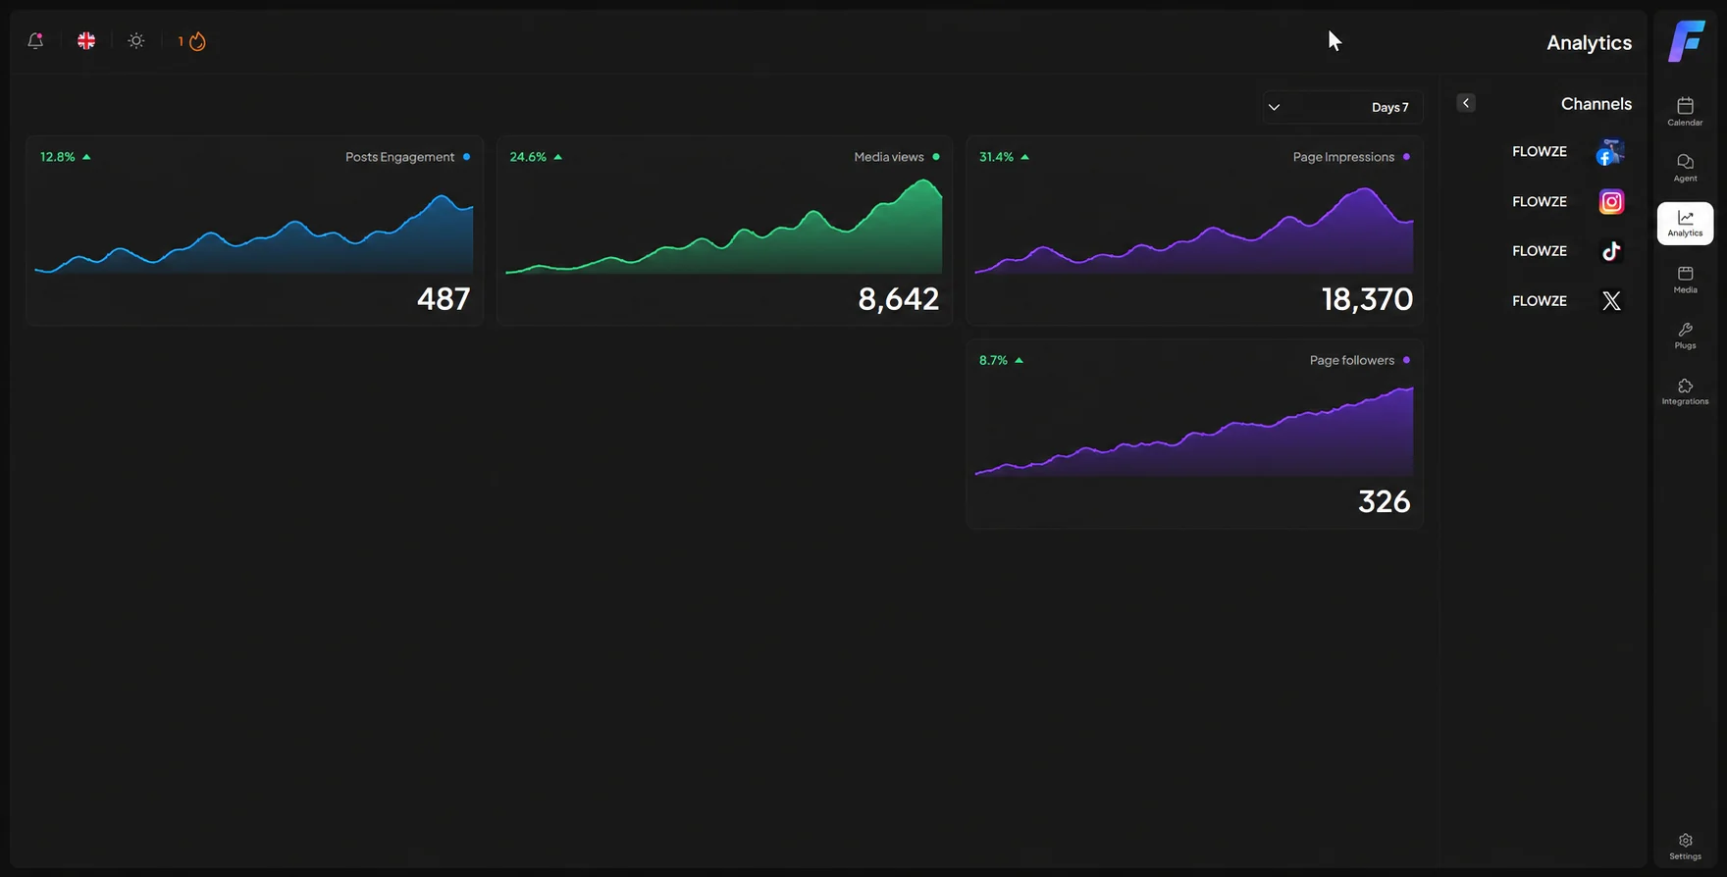This screenshot has height=877, width=1727.
Task: Toggle light mode with sun icon
Action: [136, 41]
